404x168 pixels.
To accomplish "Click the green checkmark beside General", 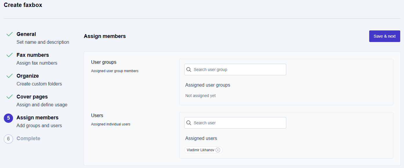I will 10,34.
